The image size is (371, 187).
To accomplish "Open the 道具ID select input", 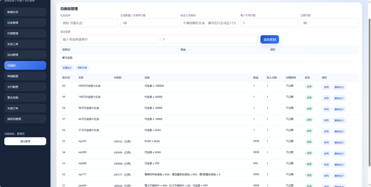I will coord(109,39).
